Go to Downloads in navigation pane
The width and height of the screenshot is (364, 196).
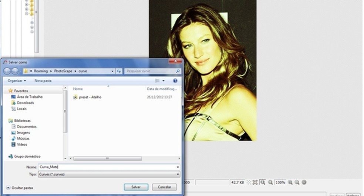click(25, 103)
